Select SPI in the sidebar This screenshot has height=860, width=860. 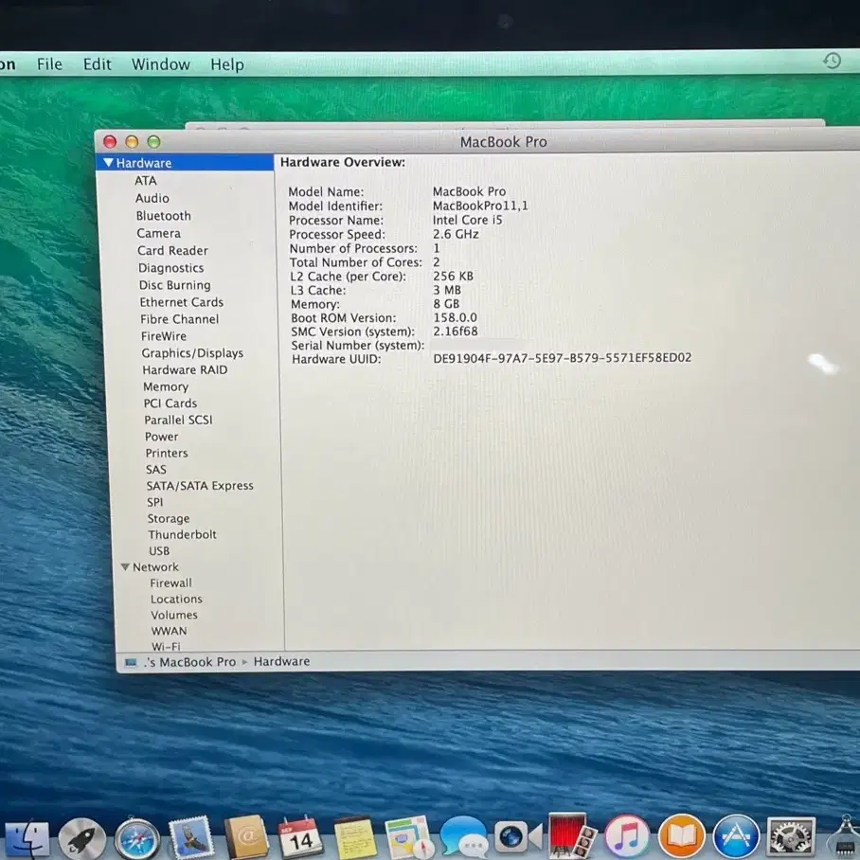coord(155,502)
